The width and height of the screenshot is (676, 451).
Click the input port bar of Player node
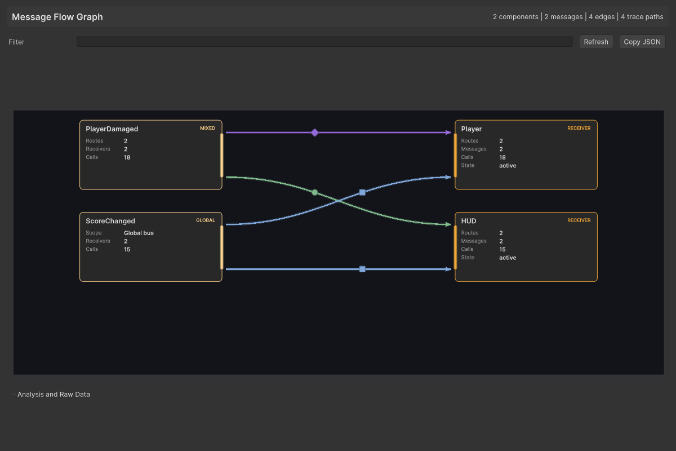tap(455, 155)
